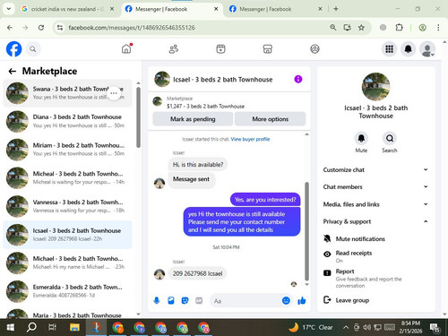Viewport: 448px width, 336px height.
Task: Open the Windows Start menu
Action: tap(11, 327)
